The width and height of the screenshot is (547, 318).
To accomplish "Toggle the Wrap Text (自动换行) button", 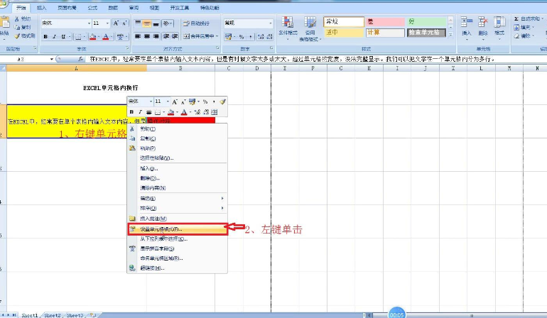I will pyautogui.click(x=197, y=23).
